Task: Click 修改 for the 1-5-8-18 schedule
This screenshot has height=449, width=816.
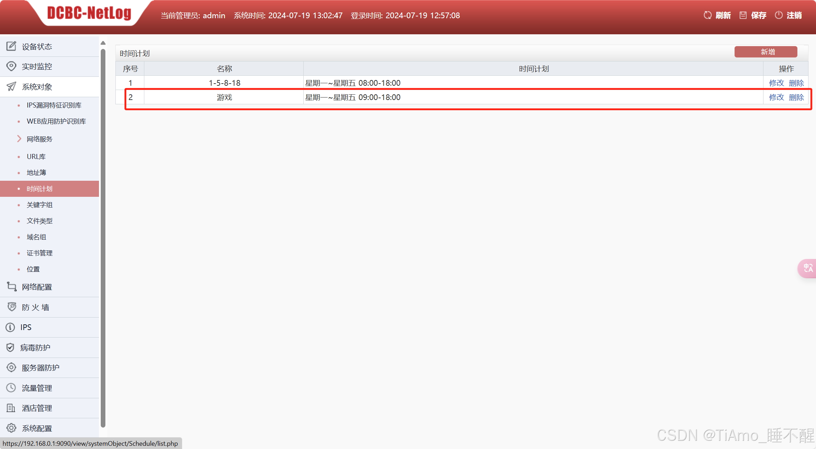Action: 776,83
